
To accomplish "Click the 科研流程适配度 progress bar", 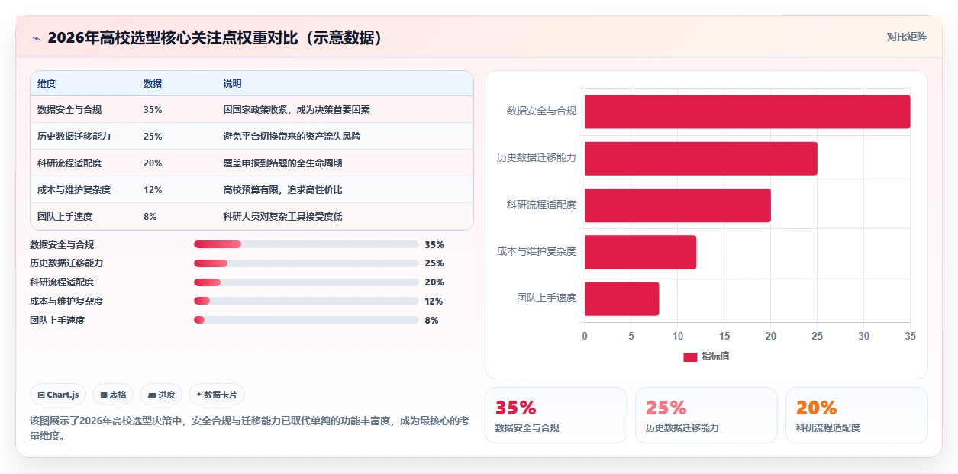I will pyautogui.click(x=306, y=282).
